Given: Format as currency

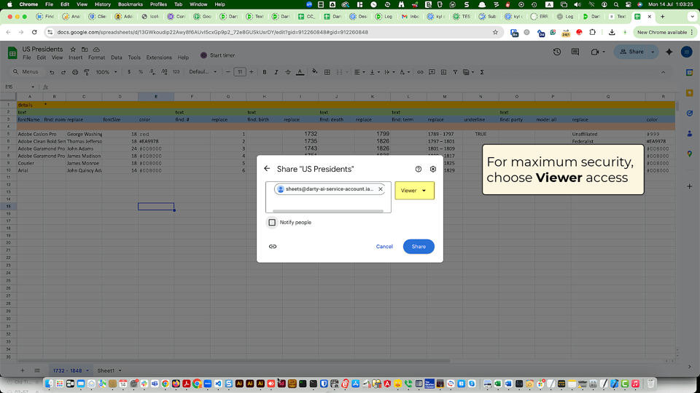Looking at the screenshot, I should (129, 72).
